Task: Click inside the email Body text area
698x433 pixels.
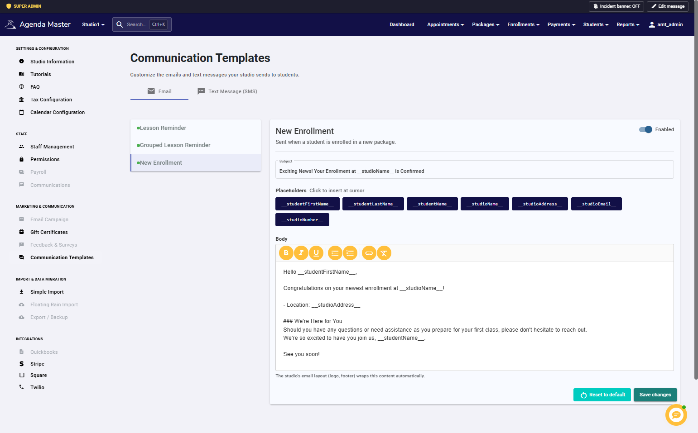Action: pyautogui.click(x=475, y=316)
